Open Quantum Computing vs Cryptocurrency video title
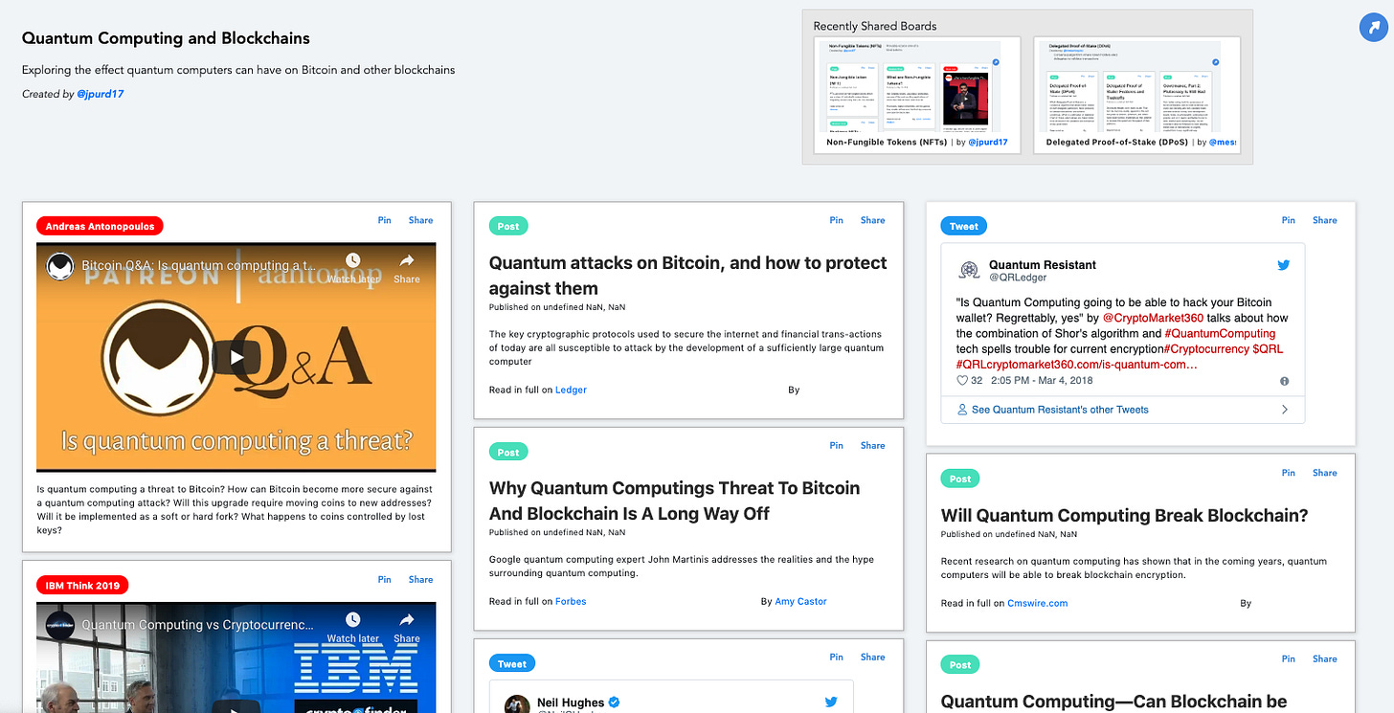Image resolution: width=1394 pixels, height=713 pixels. pos(197,625)
